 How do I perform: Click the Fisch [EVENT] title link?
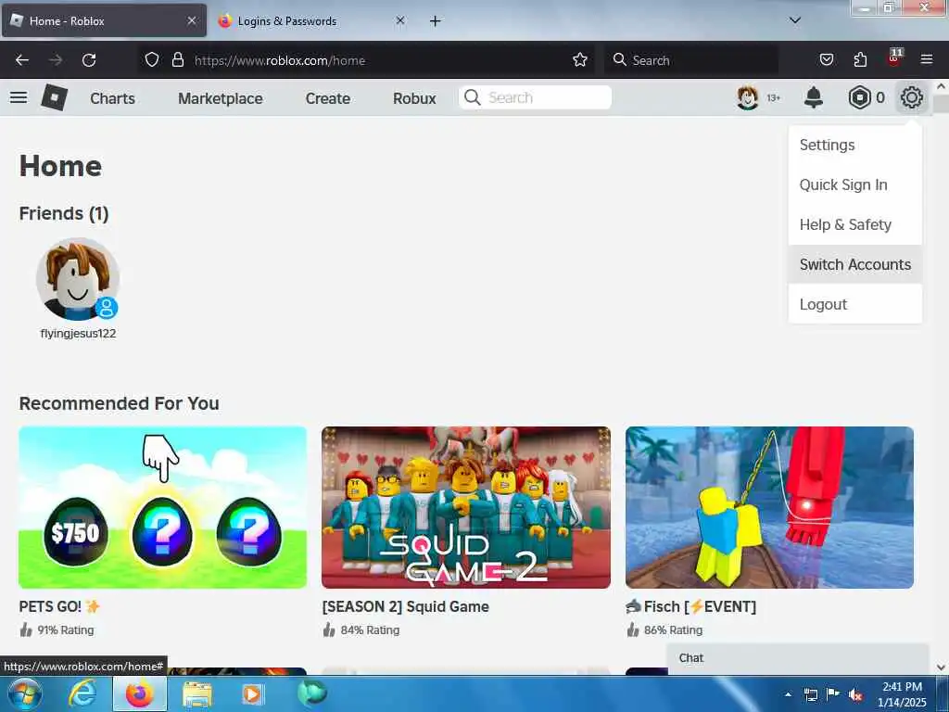pos(691,606)
